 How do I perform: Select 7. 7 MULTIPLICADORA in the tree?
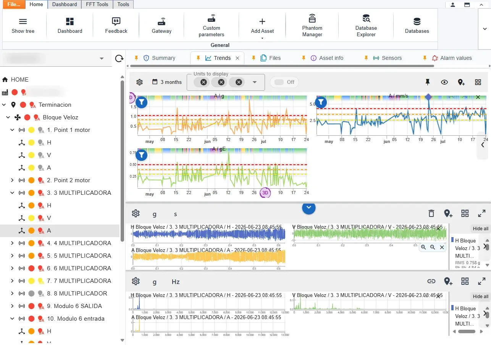(79, 281)
